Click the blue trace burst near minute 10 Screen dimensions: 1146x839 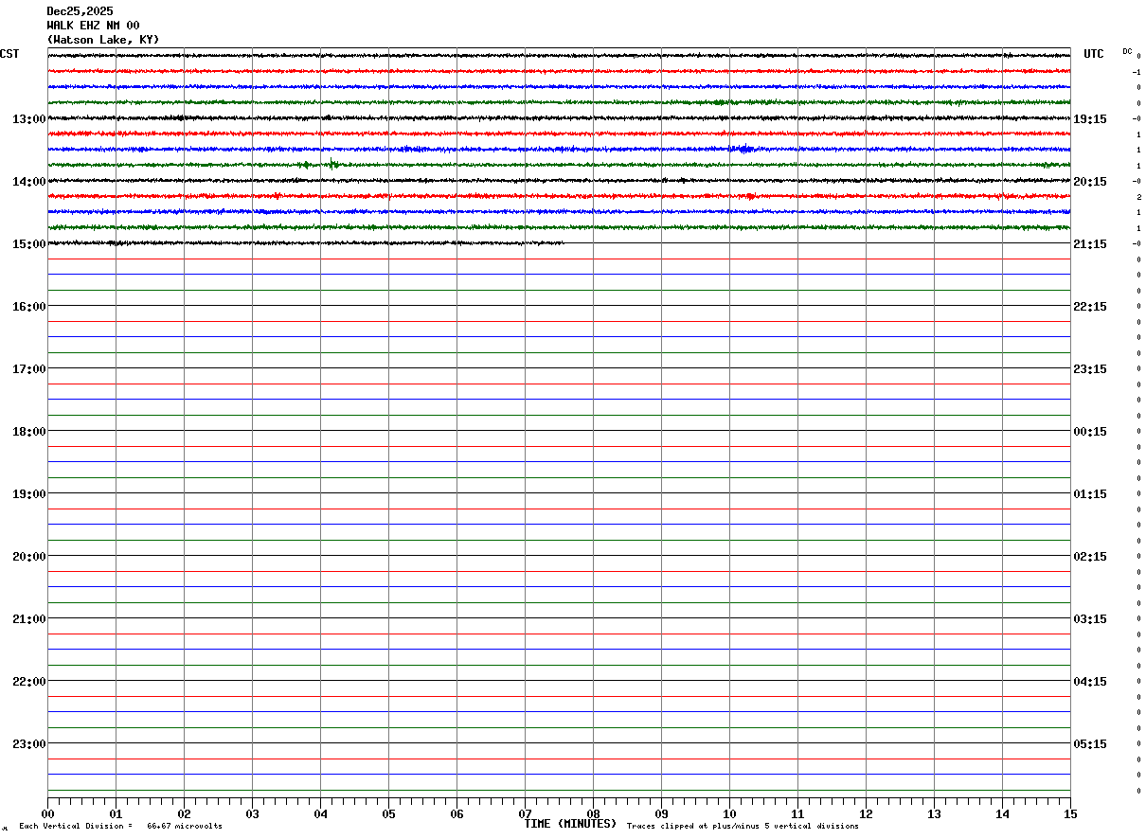click(x=743, y=149)
